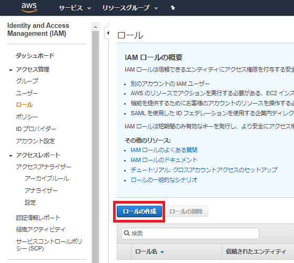Screen dimensions: 294x263
Task: Open ロールの一般的なシナリオ link
Action: coord(164,180)
